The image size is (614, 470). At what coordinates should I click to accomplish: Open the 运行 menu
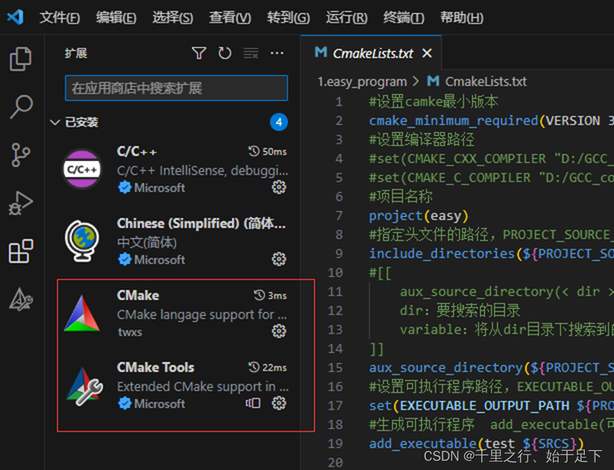(x=346, y=18)
